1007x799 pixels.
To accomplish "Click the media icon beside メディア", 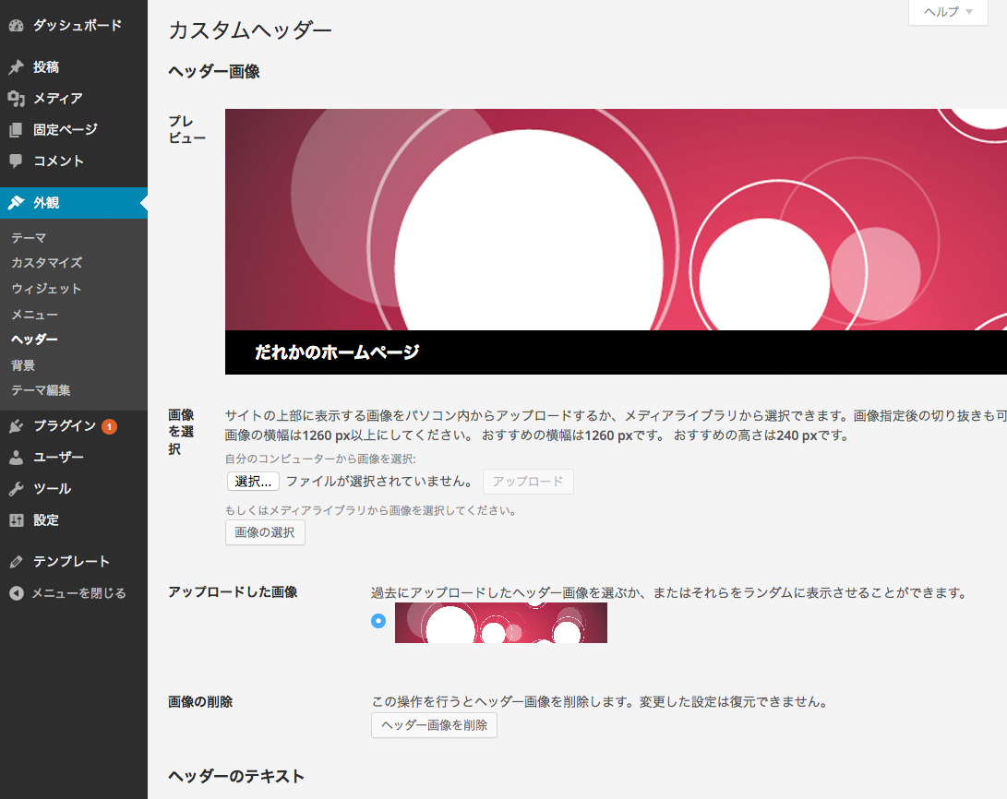I will pyautogui.click(x=16, y=98).
